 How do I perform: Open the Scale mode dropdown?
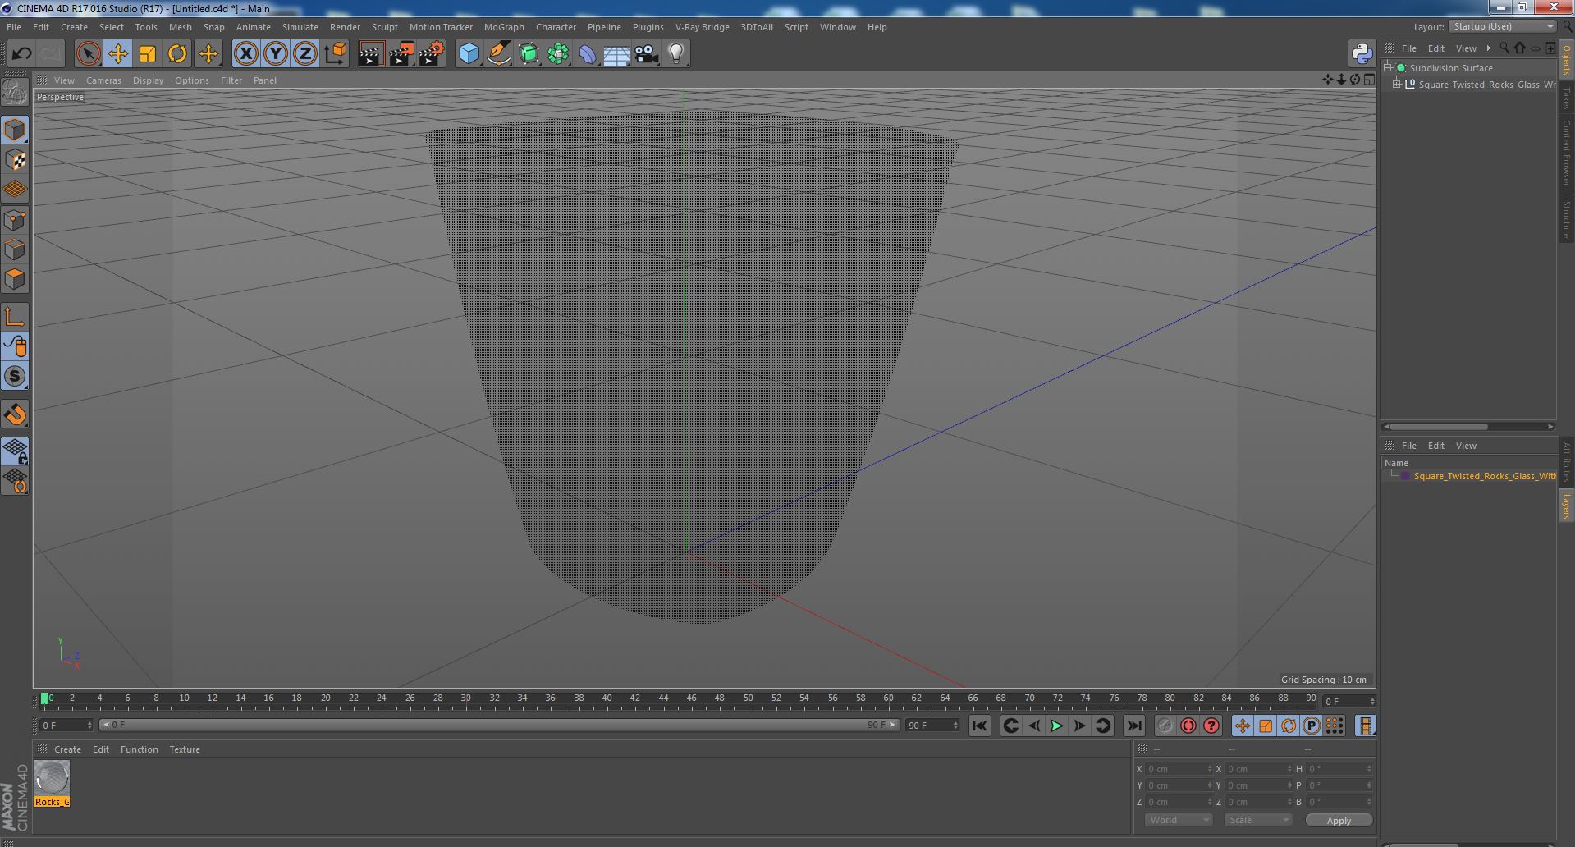pos(1257,820)
